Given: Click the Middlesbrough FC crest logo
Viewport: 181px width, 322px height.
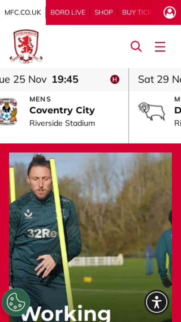Looking at the screenshot, I should coord(26,47).
